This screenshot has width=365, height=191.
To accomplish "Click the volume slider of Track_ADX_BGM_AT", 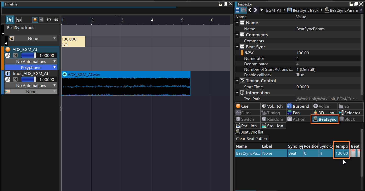I will [29, 79].
